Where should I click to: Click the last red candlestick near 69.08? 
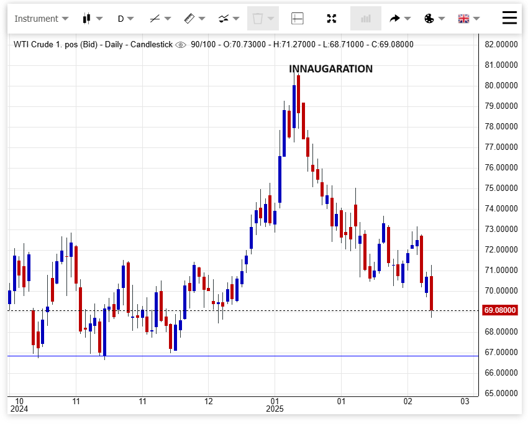(431, 292)
